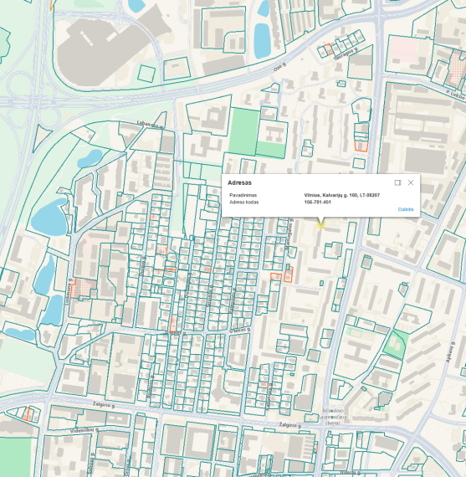The width and height of the screenshot is (466, 477).
Task: Click the Broniaus Laurinavičiaus skveras label
Action: [333, 417]
